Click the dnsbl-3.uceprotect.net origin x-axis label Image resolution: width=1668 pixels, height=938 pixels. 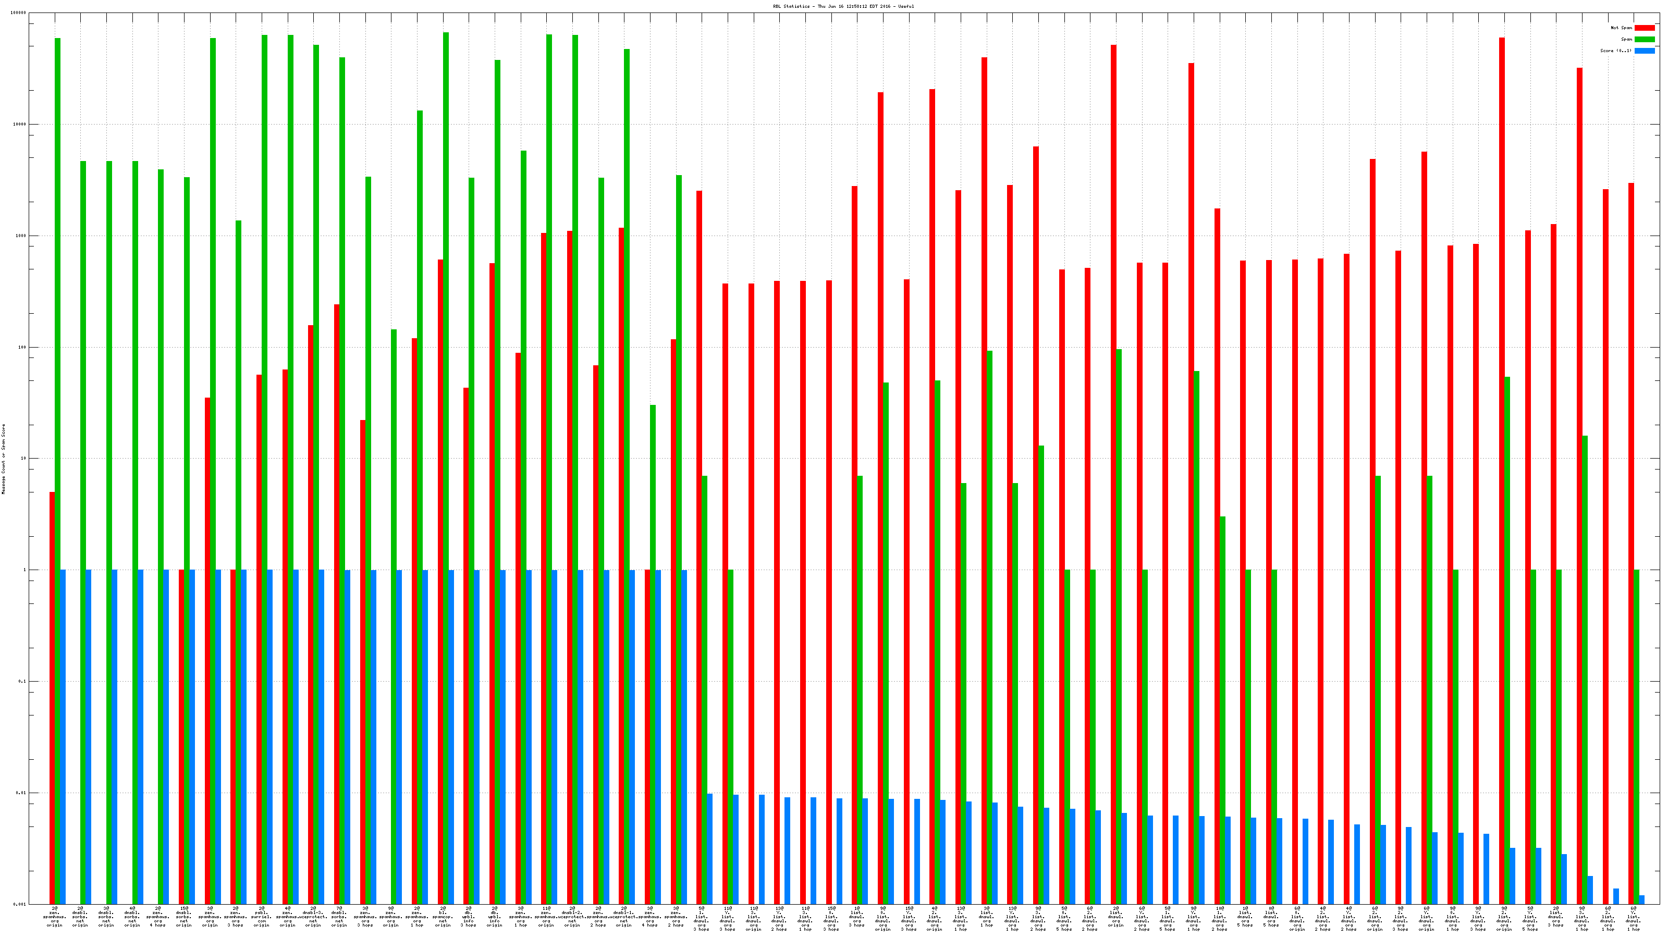[313, 917]
